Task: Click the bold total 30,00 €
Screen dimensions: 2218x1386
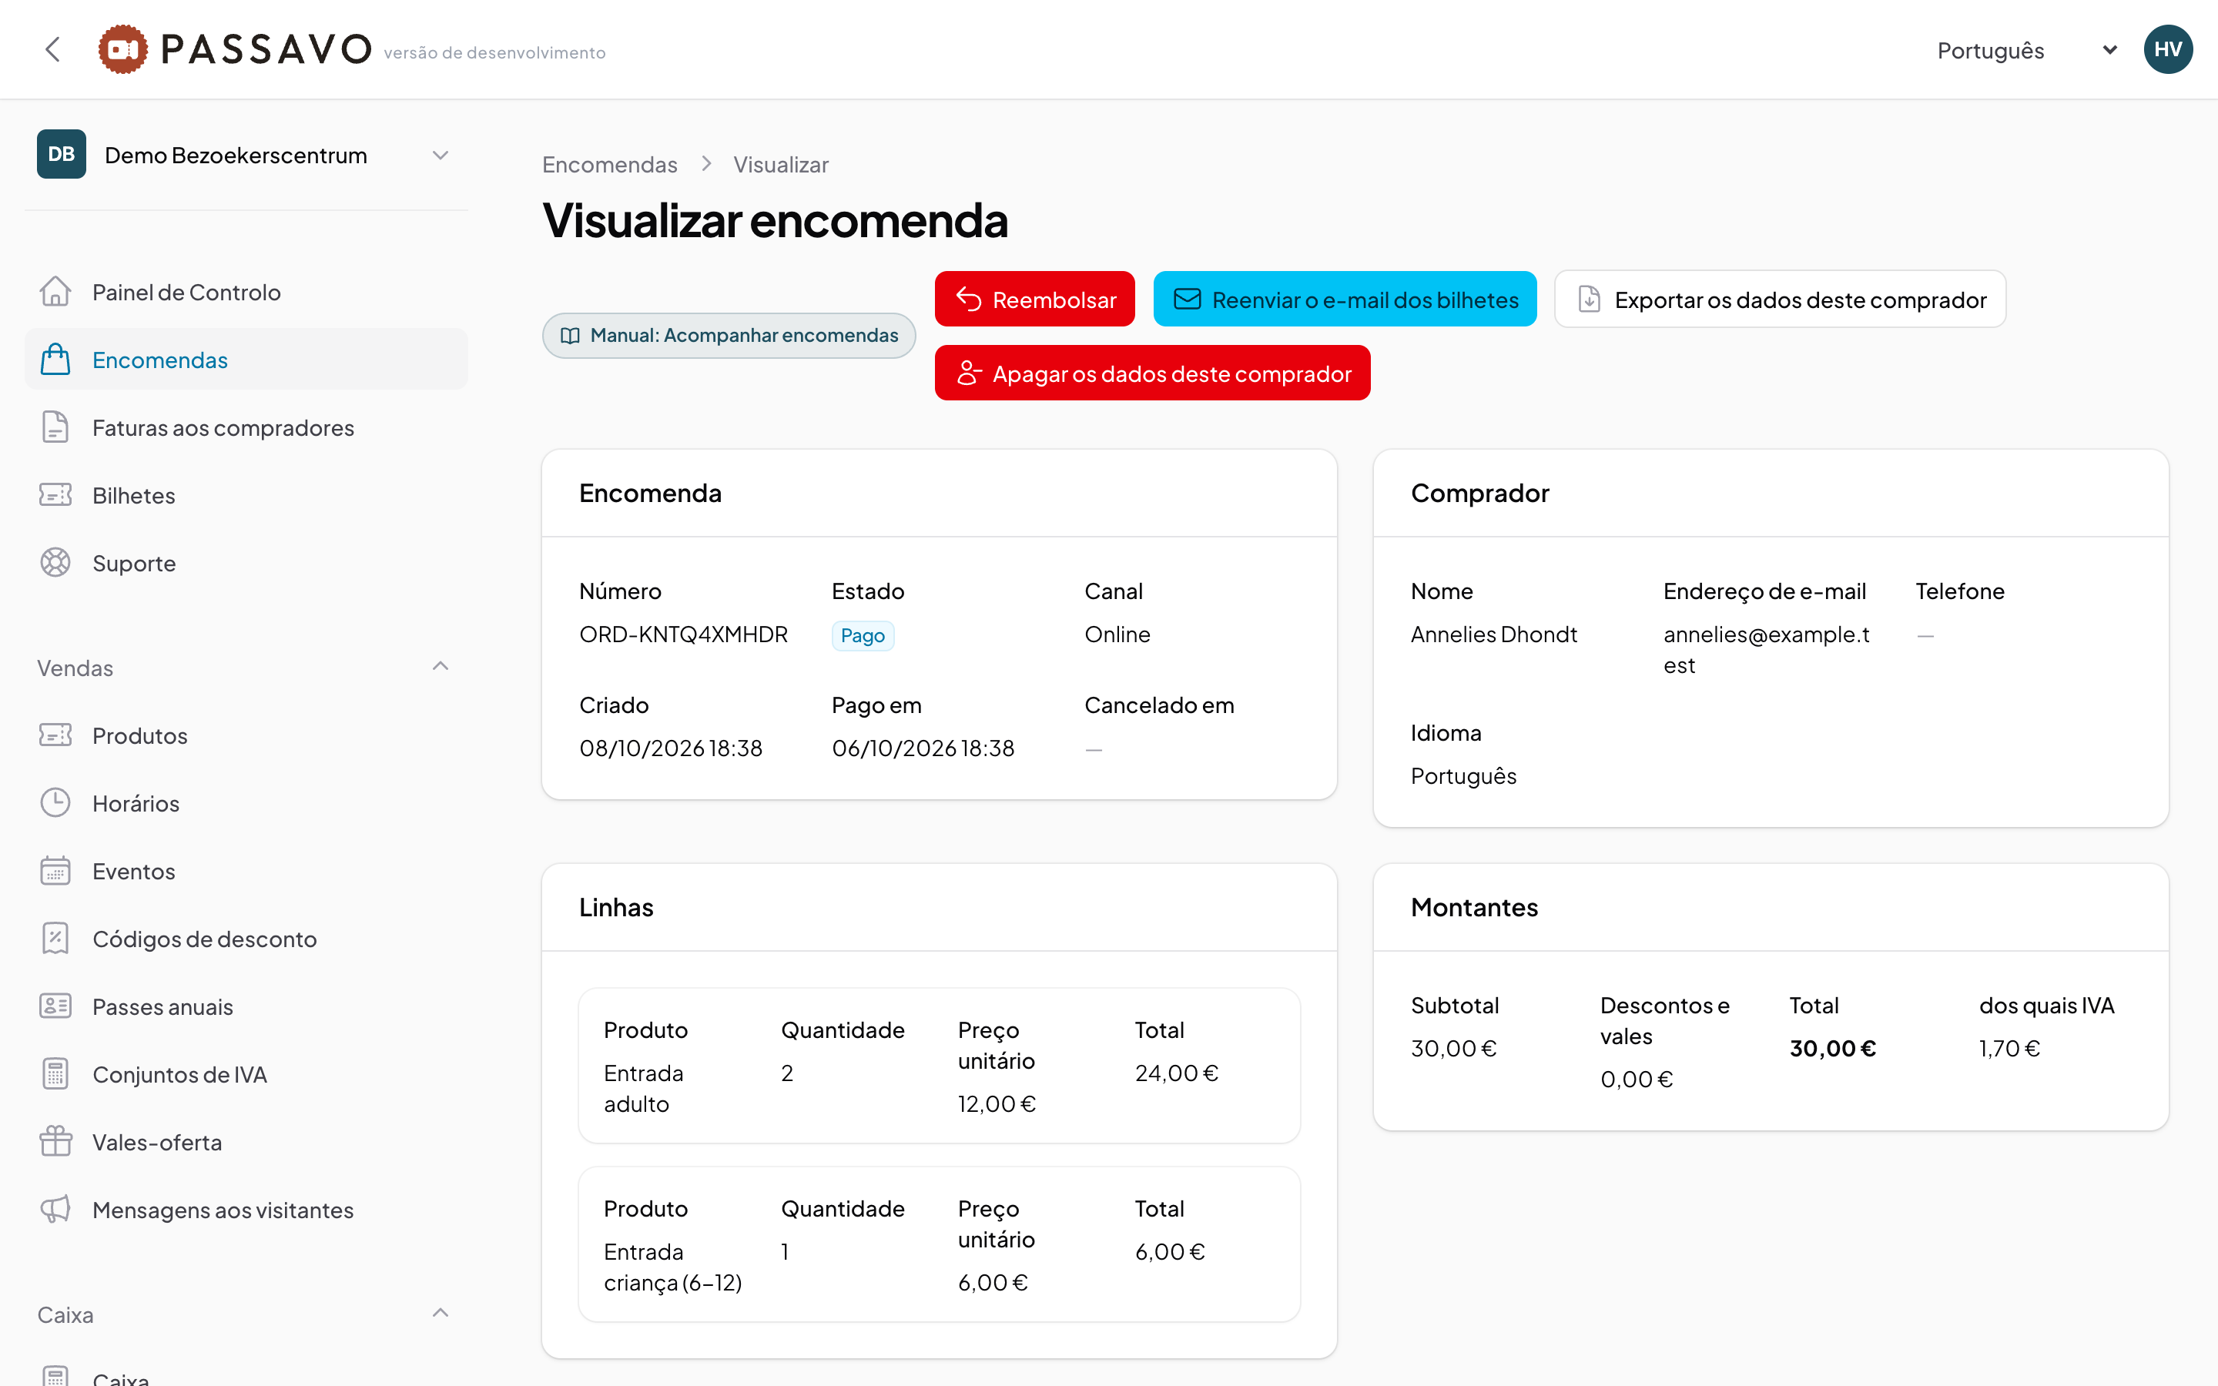Action: click(x=1832, y=1048)
